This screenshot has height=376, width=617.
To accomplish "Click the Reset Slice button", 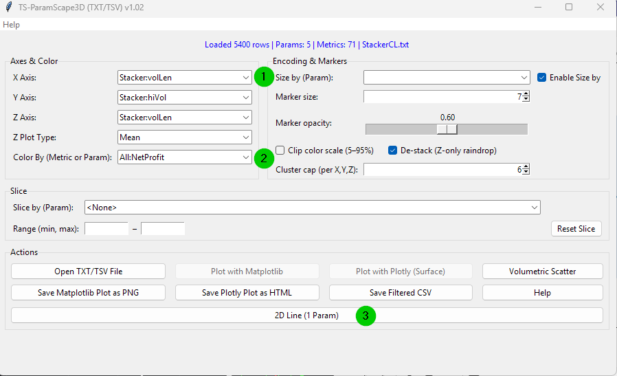I will tap(576, 229).
